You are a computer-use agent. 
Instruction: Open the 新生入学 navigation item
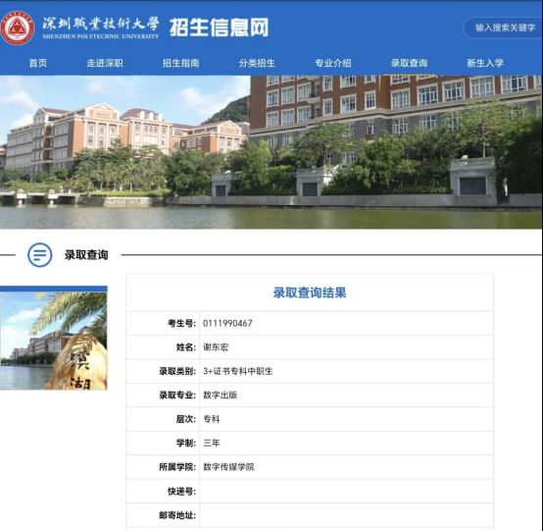click(x=485, y=63)
